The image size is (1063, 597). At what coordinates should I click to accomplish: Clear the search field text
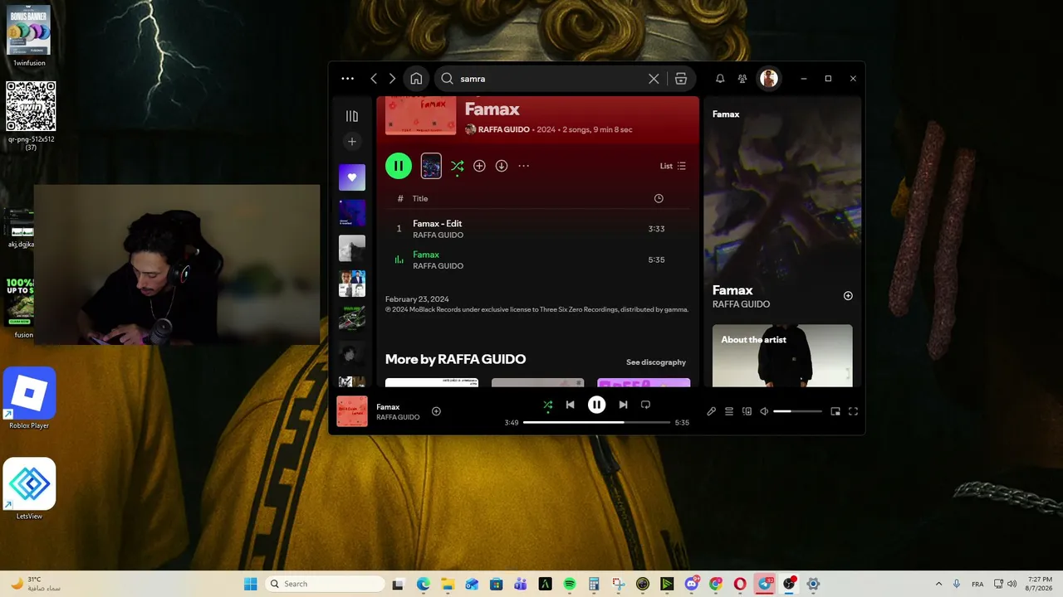[654, 79]
